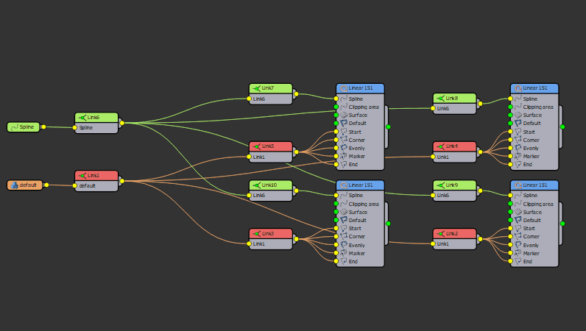Click green output port of Linear 1S1 after Link8
586x331 pixels.
(x=562, y=127)
